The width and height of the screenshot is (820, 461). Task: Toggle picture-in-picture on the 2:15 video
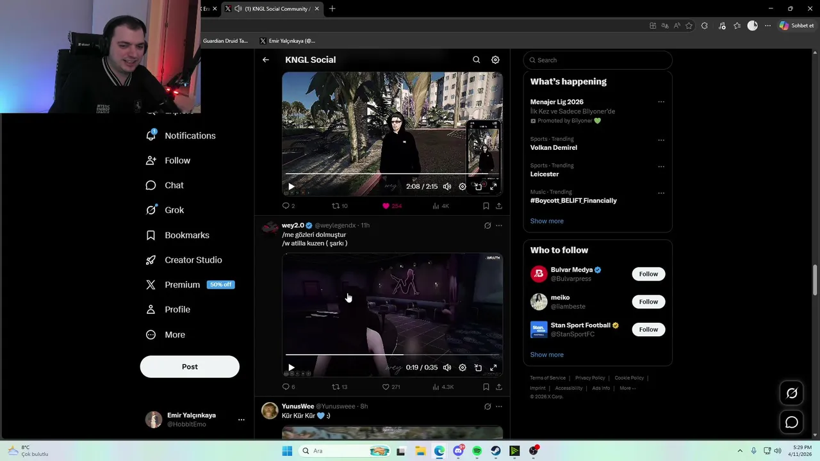click(x=478, y=187)
